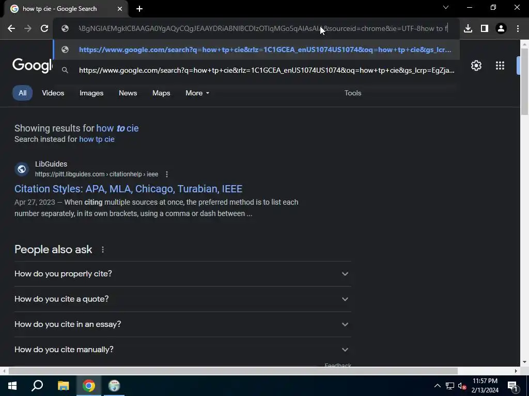Click the scroll down arrow

click(x=525, y=362)
